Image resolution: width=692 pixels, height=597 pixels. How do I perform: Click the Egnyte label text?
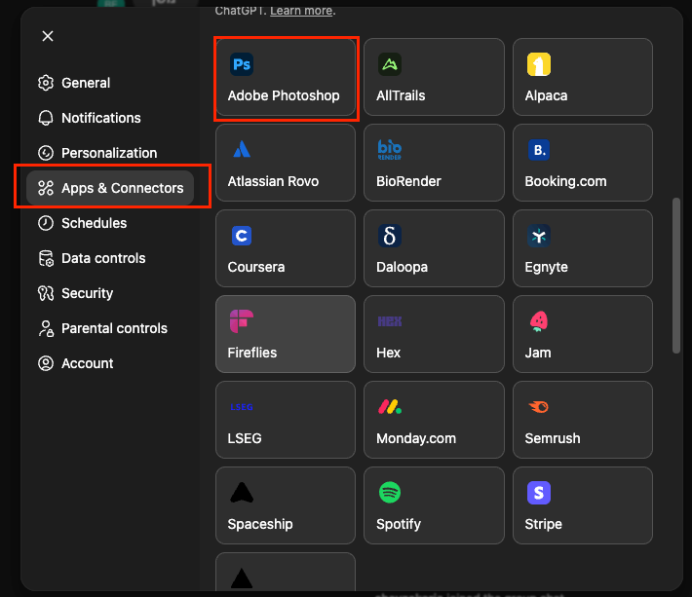[x=546, y=267]
